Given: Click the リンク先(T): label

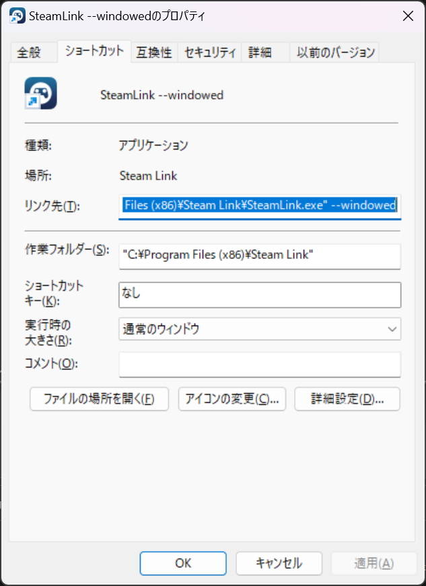Looking at the screenshot, I should pyautogui.click(x=52, y=207).
